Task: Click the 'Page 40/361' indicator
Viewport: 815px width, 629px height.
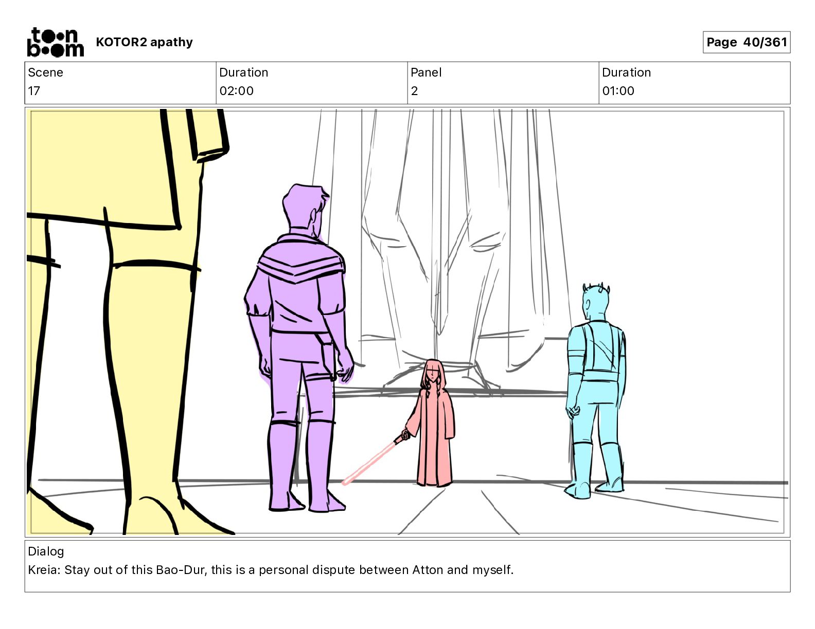Action: [x=747, y=42]
